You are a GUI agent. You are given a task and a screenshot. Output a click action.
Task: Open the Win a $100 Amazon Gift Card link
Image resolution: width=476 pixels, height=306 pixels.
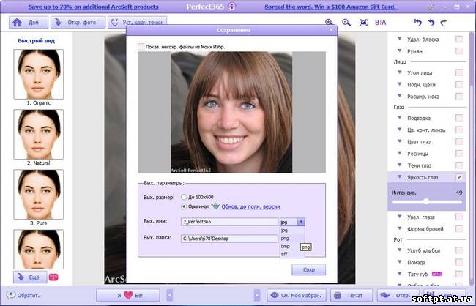pos(330,7)
